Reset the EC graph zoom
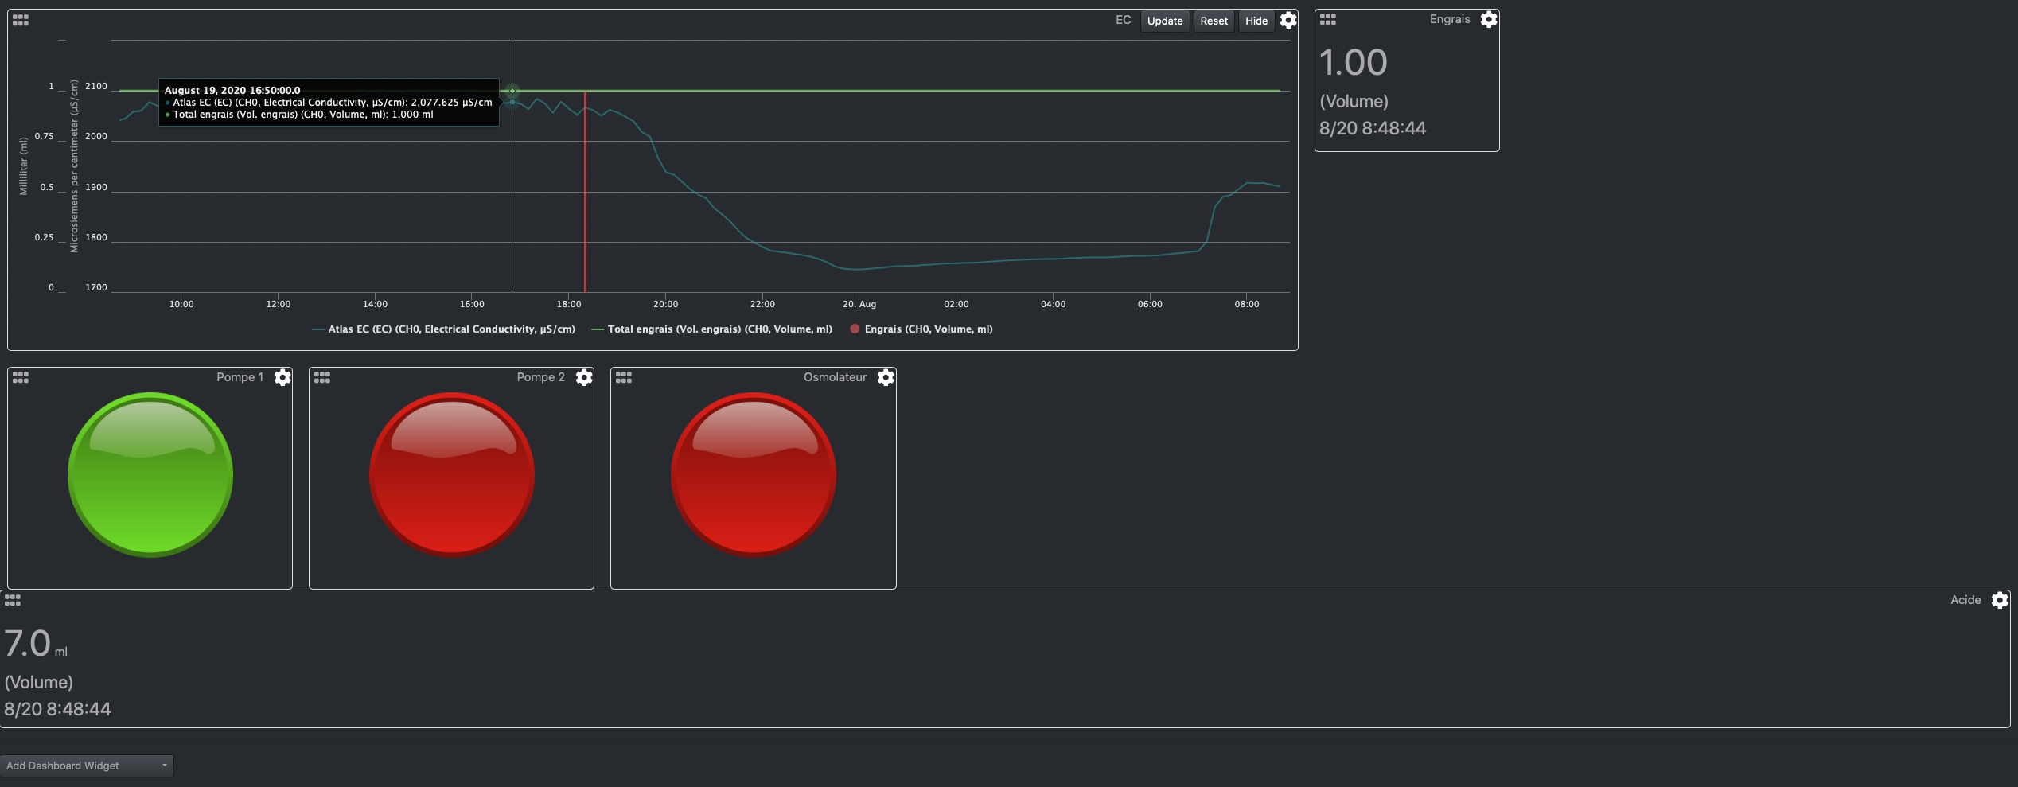Screen dimensions: 2018x787 point(1214,21)
